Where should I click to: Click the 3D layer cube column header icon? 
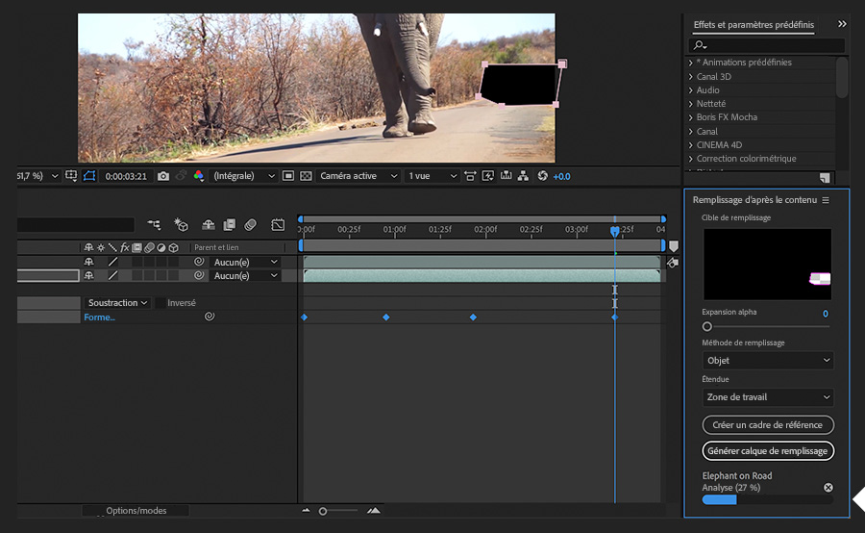pos(173,247)
